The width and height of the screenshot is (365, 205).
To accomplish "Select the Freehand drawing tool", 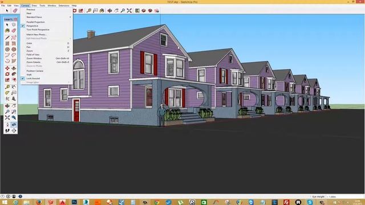I will 14,38.
